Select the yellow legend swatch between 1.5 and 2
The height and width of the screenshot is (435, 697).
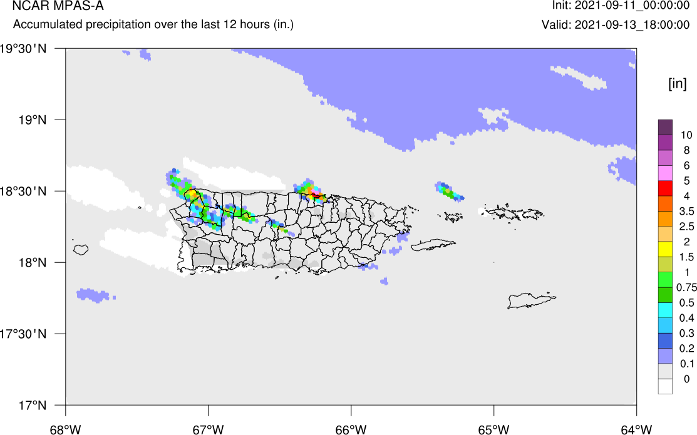pyautogui.click(x=665, y=249)
